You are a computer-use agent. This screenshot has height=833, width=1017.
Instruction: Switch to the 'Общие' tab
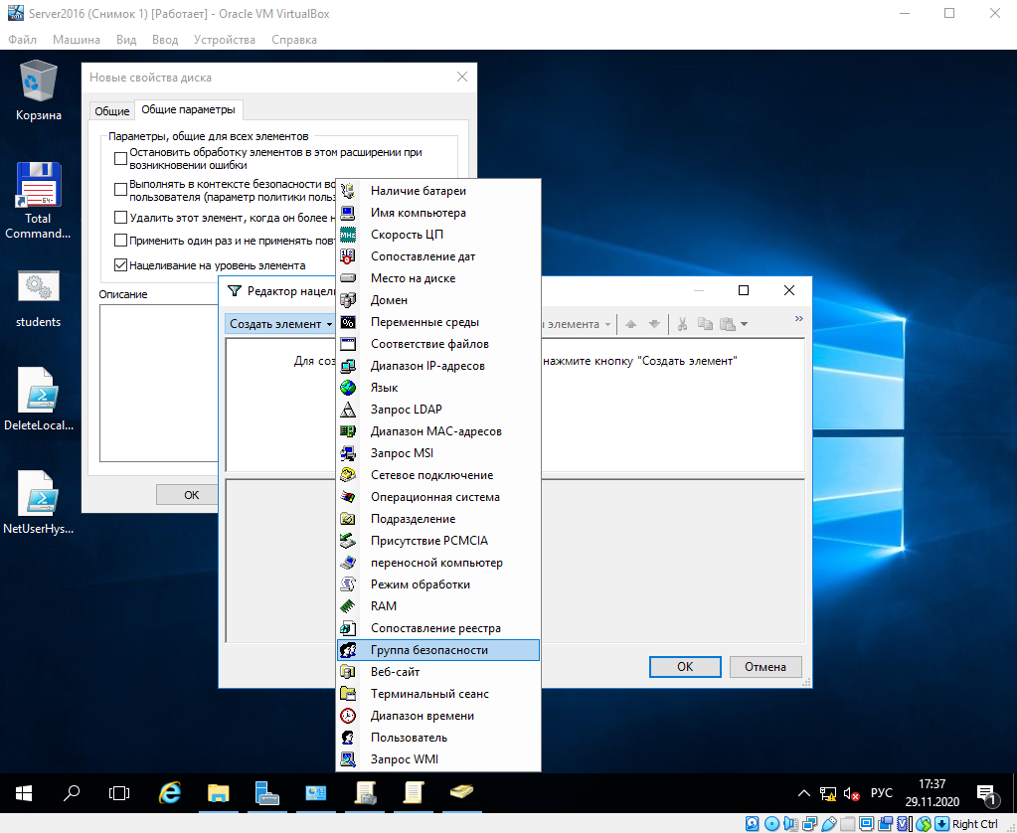tap(111, 110)
